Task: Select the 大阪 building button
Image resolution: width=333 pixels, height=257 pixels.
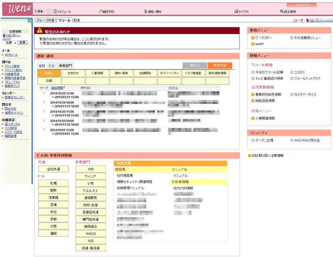Action: tap(53, 226)
